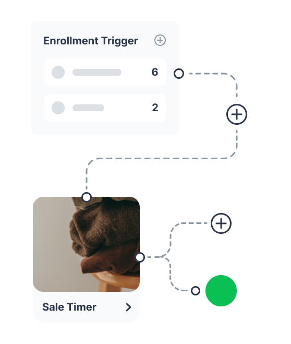Click the round avatar in the first trigger row
The image size is (291, 344).
coord(58,72)
